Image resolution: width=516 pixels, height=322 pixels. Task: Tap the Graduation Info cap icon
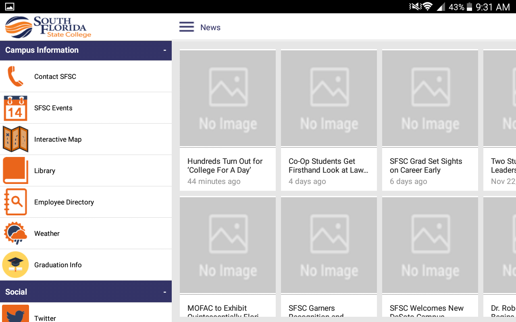pyautogui.click(x=15, y=265)
